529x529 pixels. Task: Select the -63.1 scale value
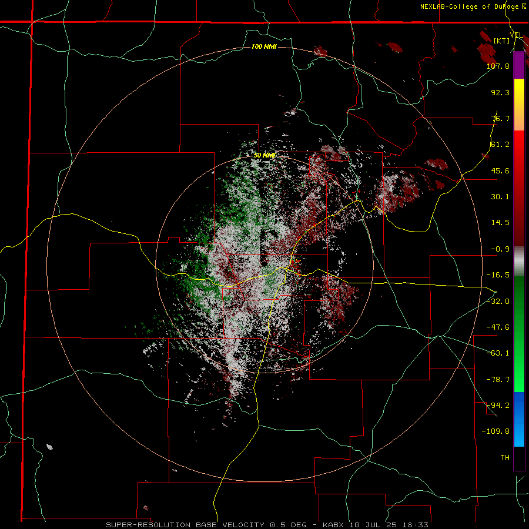coord(498,353)
